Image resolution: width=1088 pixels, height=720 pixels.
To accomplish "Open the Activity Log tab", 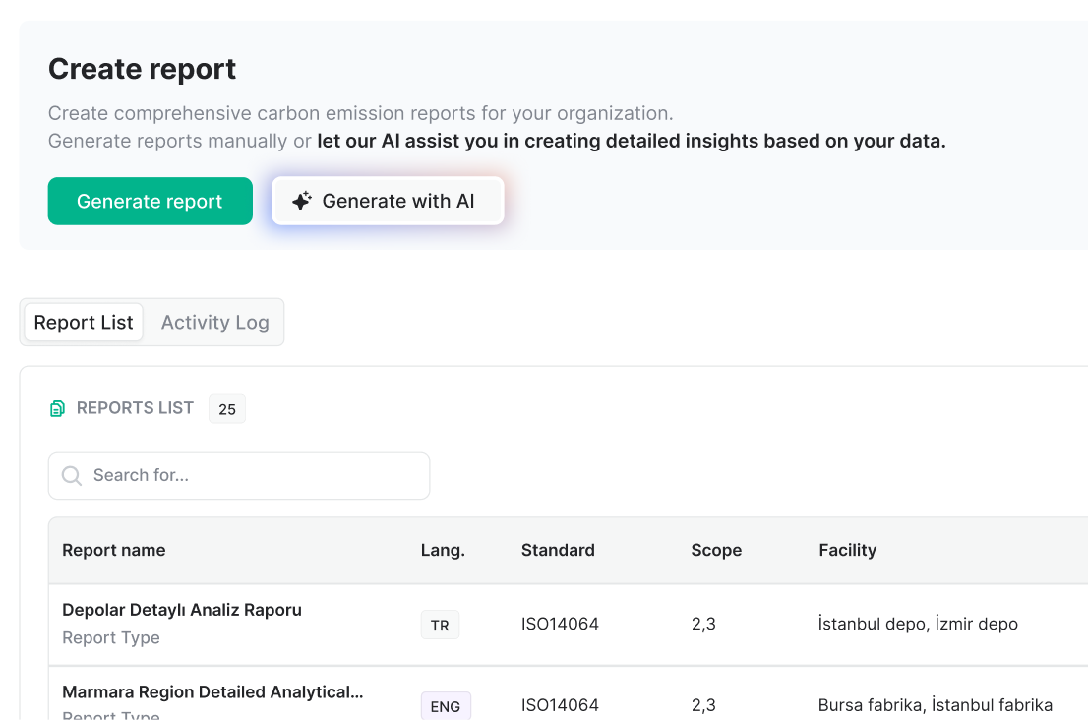I will click(215, 322).
